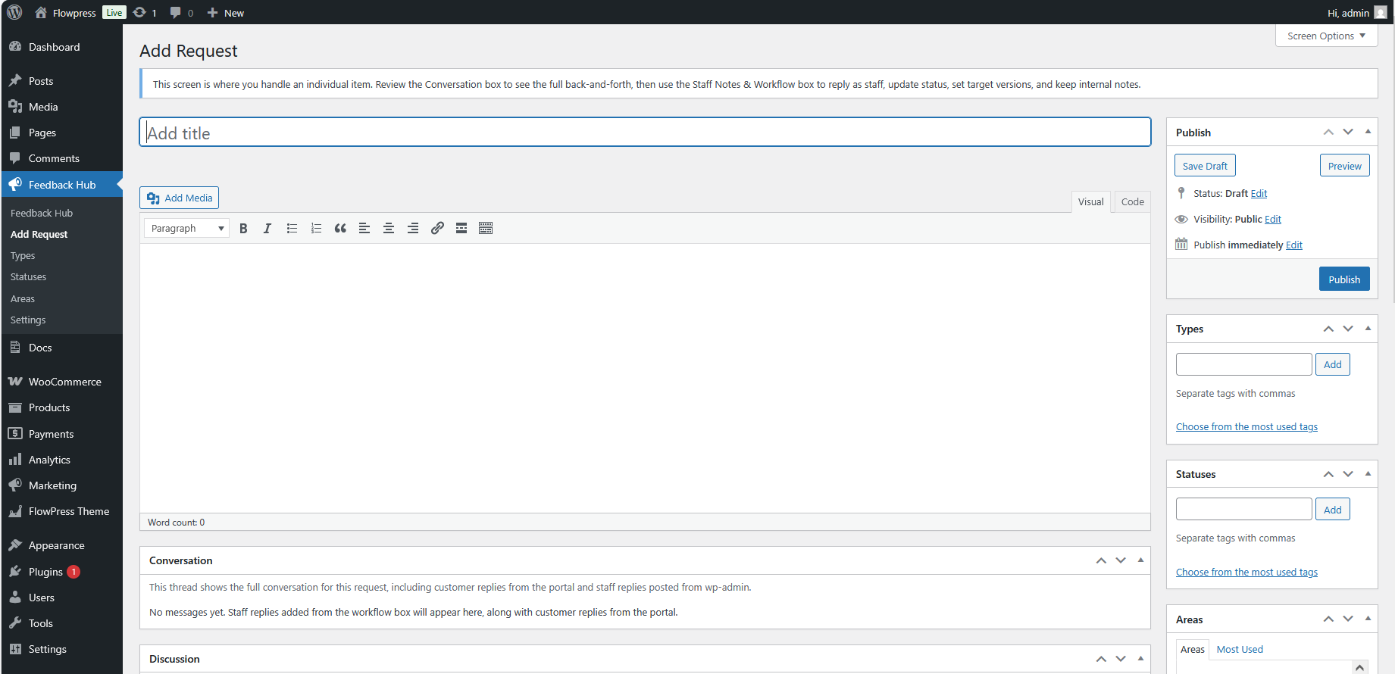Apply blockquote formatting
Screen dimensions: 1395x674
point(340,228)
